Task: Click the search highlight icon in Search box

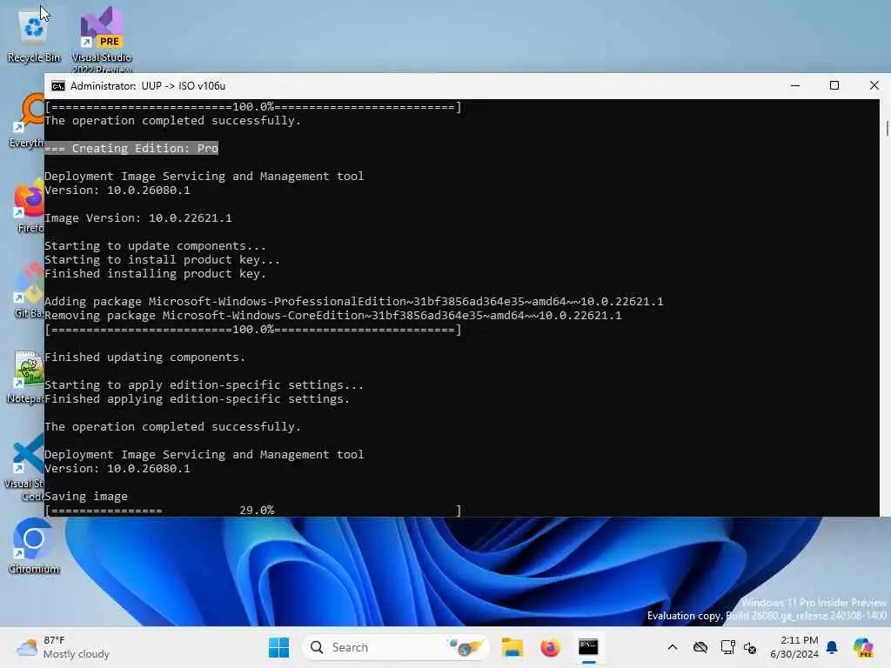Action: click(466, 647)
